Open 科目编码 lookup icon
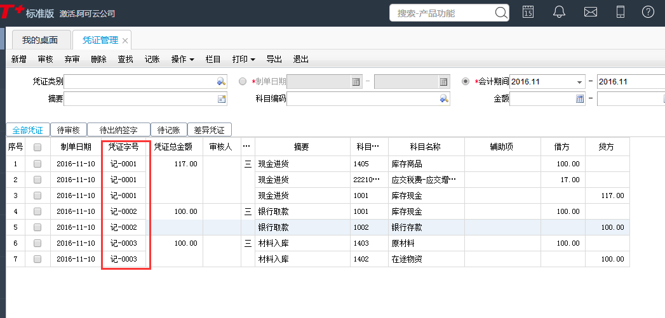Image resolution: width=665 pixels, height=318 pixels. 443,99
